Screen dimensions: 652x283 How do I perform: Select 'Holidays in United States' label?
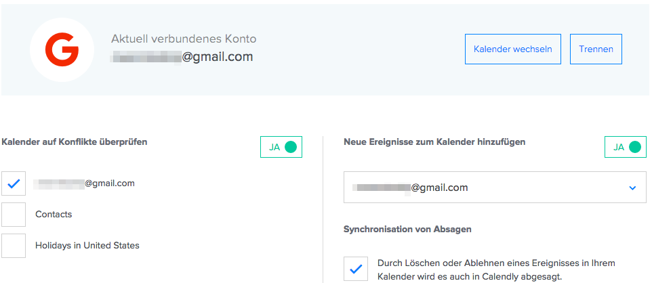[87, 246]
